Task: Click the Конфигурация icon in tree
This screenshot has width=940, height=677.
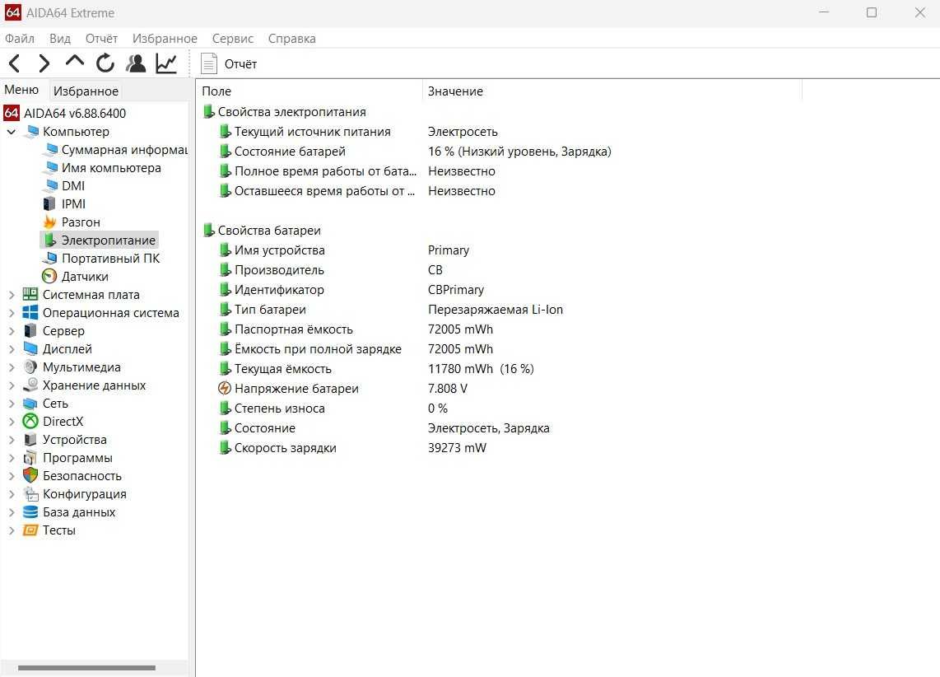Action: (x=30, y=494)
